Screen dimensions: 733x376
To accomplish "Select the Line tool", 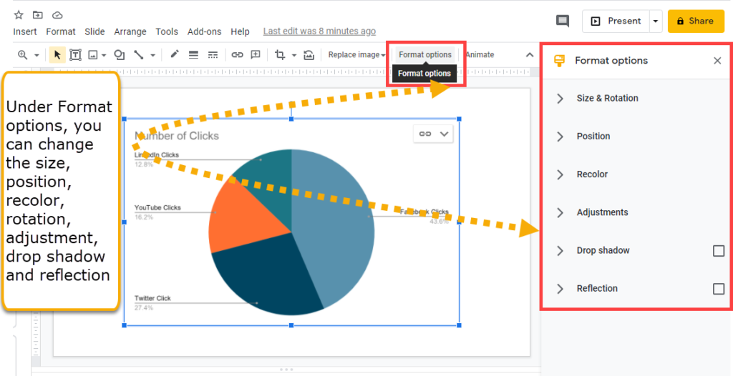I will 139,54.
